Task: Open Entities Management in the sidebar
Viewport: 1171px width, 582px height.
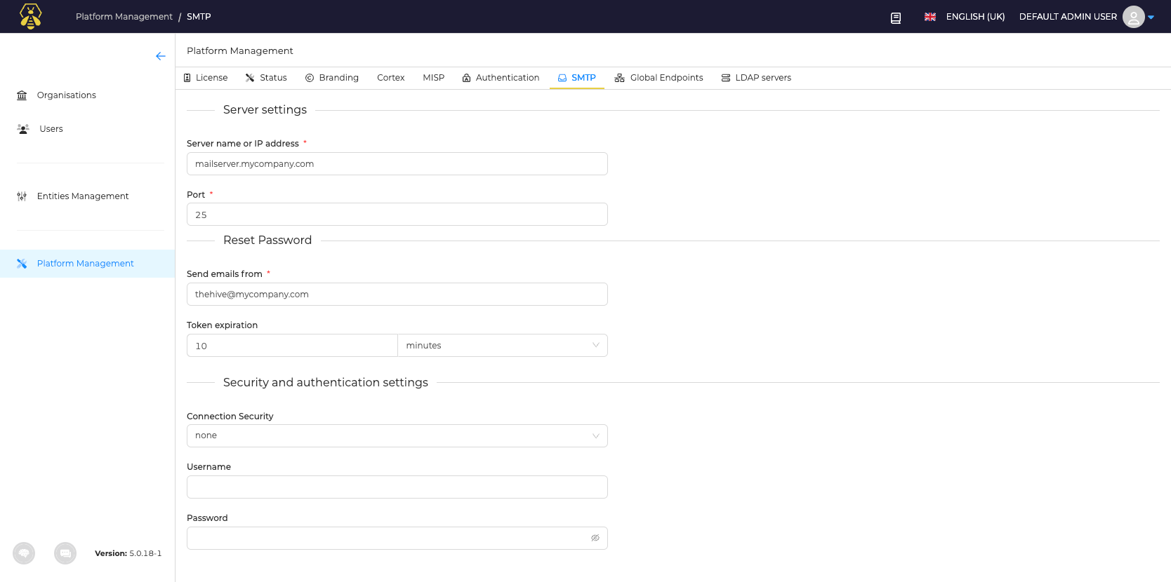Action: 82,196
